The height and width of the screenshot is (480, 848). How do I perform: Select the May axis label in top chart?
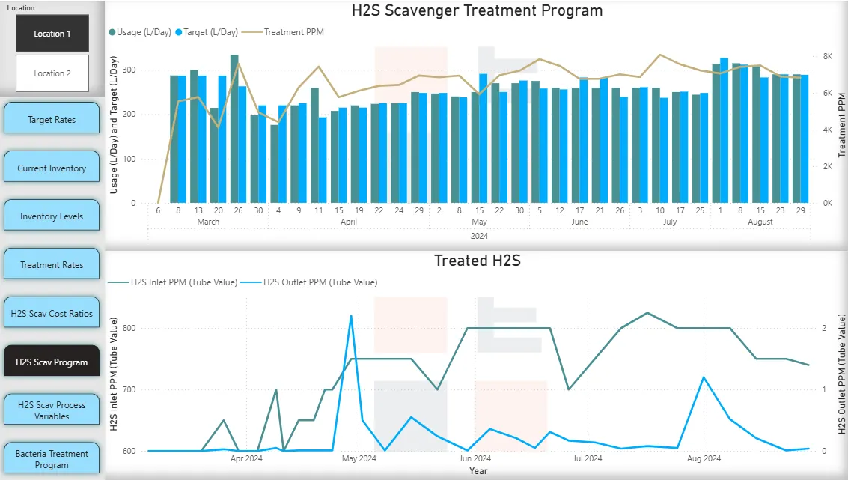(x=479, y=222)
